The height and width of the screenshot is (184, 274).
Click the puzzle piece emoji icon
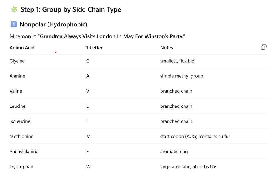(14, 10)
